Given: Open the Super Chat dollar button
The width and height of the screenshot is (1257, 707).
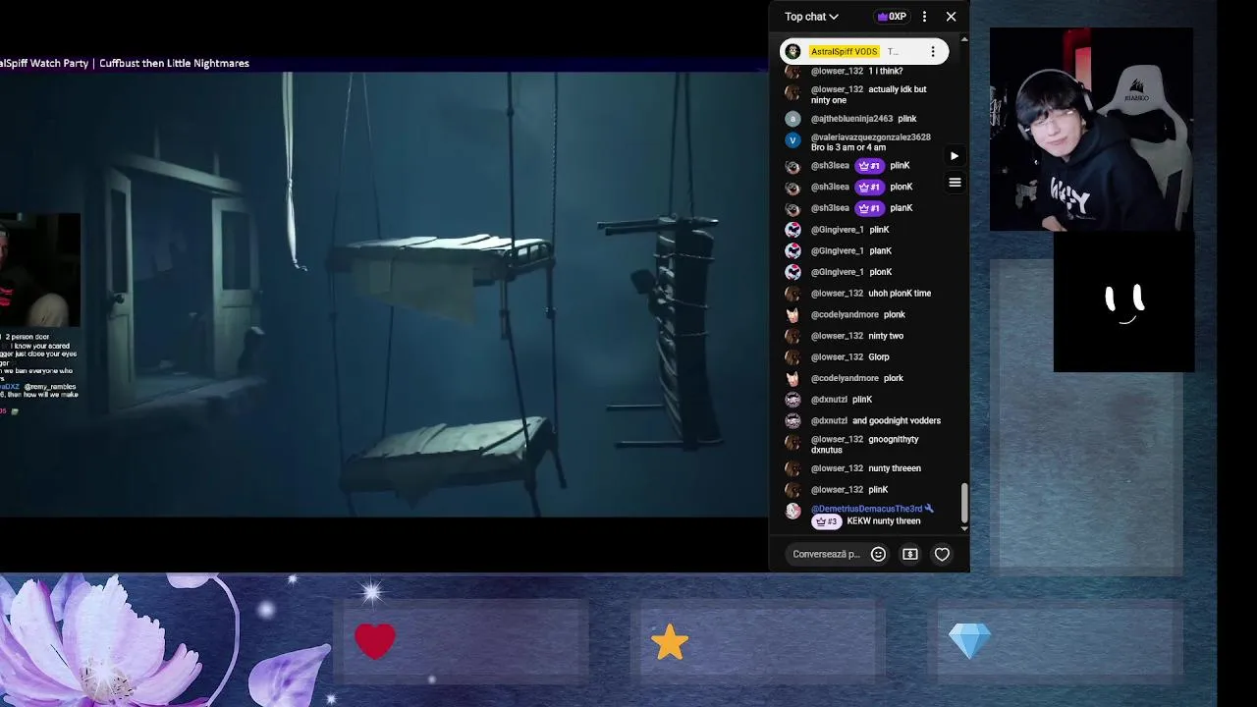Looking at the screenshot, I should coord(910,555).
